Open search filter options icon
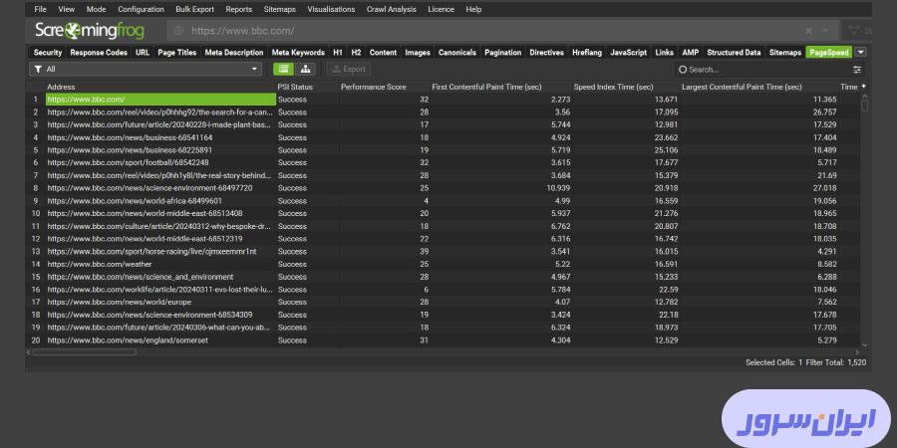This screenshot has height=448, width=897. 857,70
